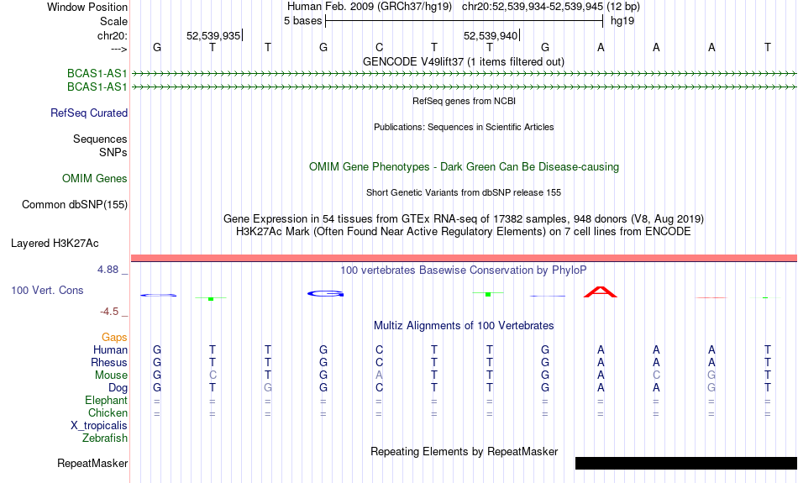The image size is (798, 483).
Task: Click the -4.5 lower conservation scale value
Action: (109, 312)
